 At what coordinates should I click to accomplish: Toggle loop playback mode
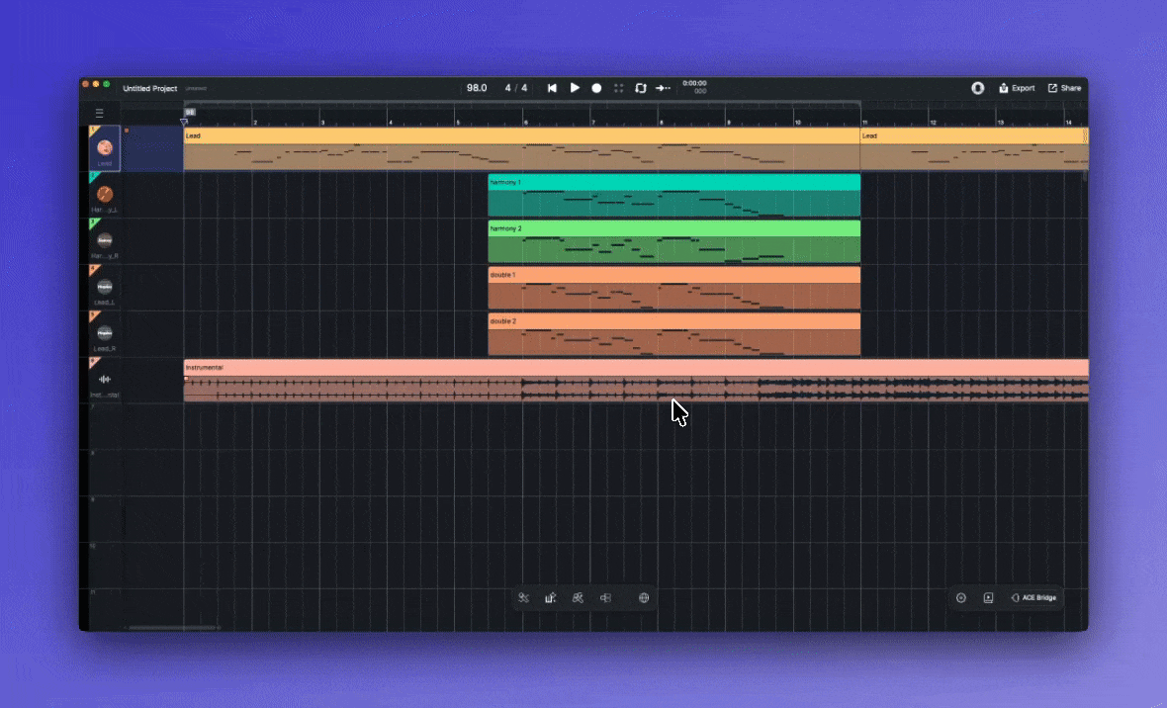tap(640, 88)
